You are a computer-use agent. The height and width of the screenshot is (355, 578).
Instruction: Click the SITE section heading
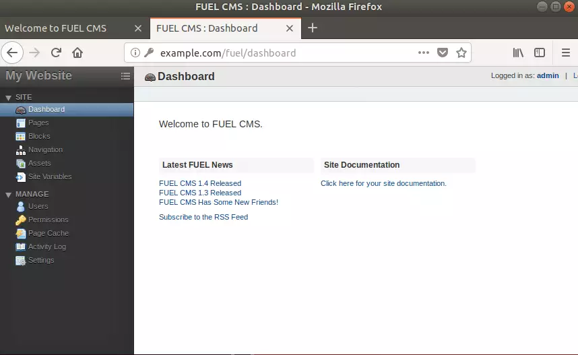point(24,97)
